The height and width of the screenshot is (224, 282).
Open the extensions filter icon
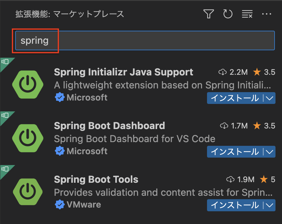pos(209,14)
